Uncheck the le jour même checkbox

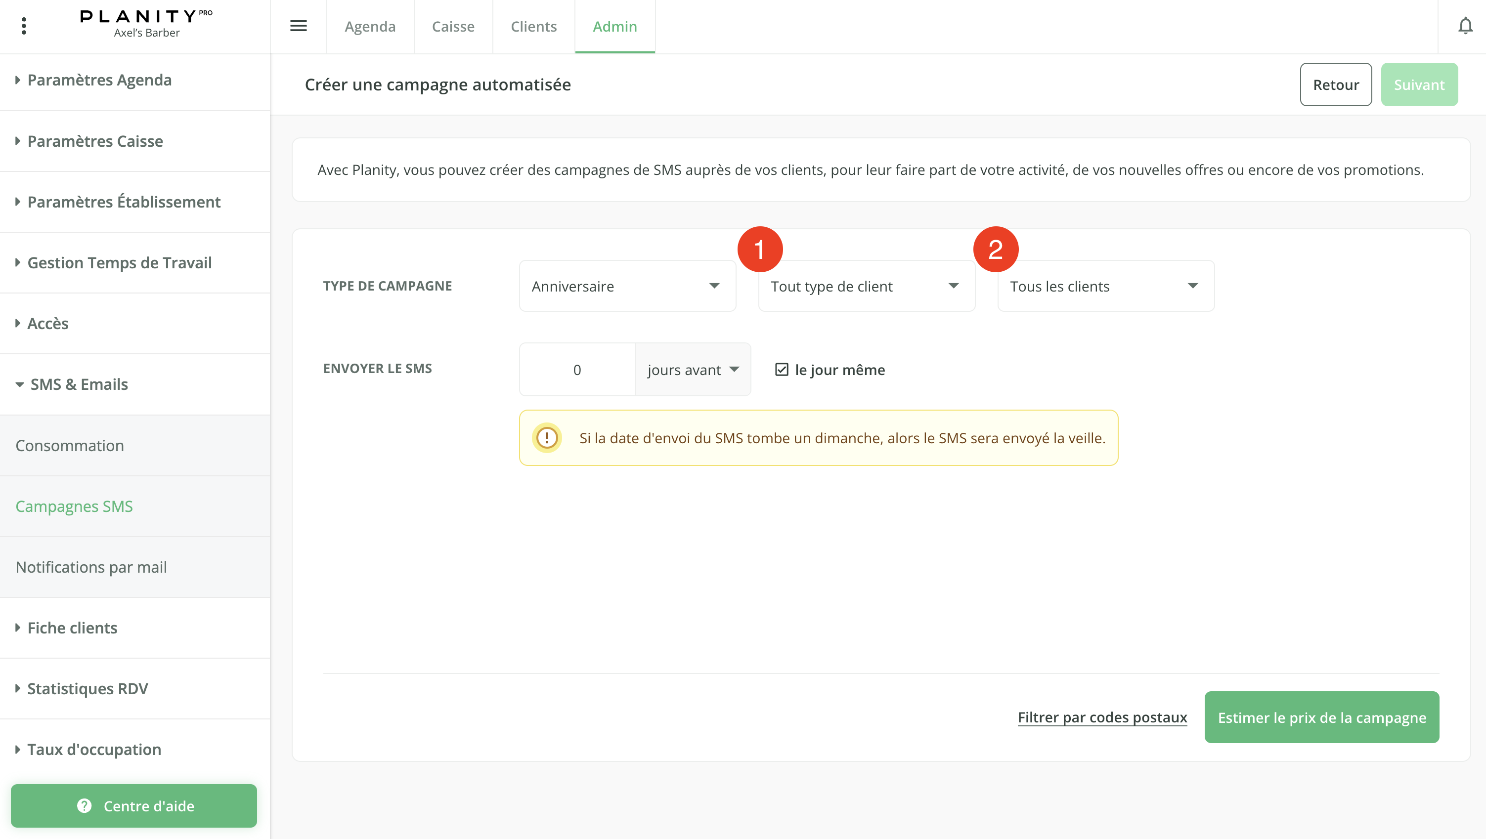[x=782, y=370]
